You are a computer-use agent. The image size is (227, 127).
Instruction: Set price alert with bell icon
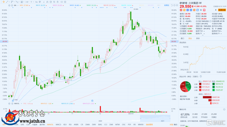[x=216, y=10]
